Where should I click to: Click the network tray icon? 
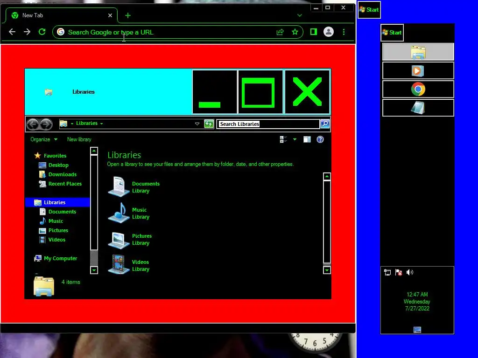(x=387, y=272)
